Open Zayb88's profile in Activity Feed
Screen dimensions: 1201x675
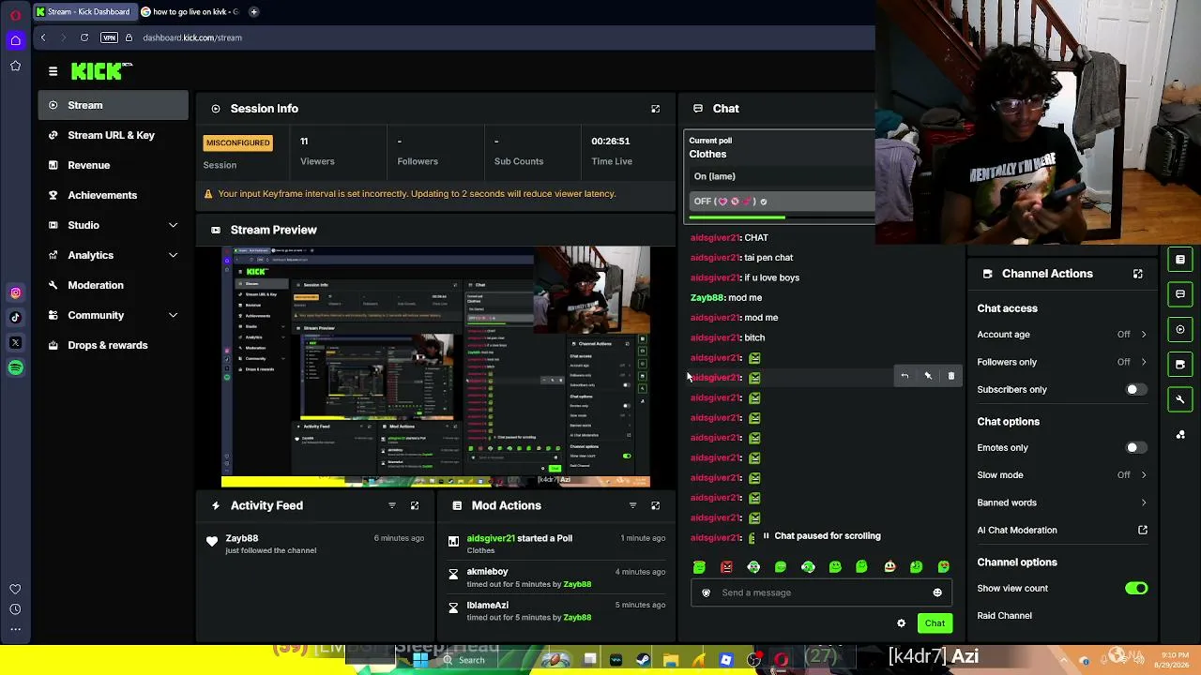[241, 538]
